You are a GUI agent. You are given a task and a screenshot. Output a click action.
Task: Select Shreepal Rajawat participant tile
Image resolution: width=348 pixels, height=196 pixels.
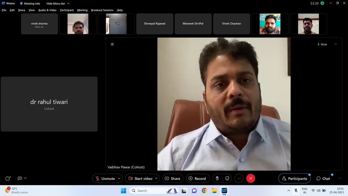click(x=155, y=24)
